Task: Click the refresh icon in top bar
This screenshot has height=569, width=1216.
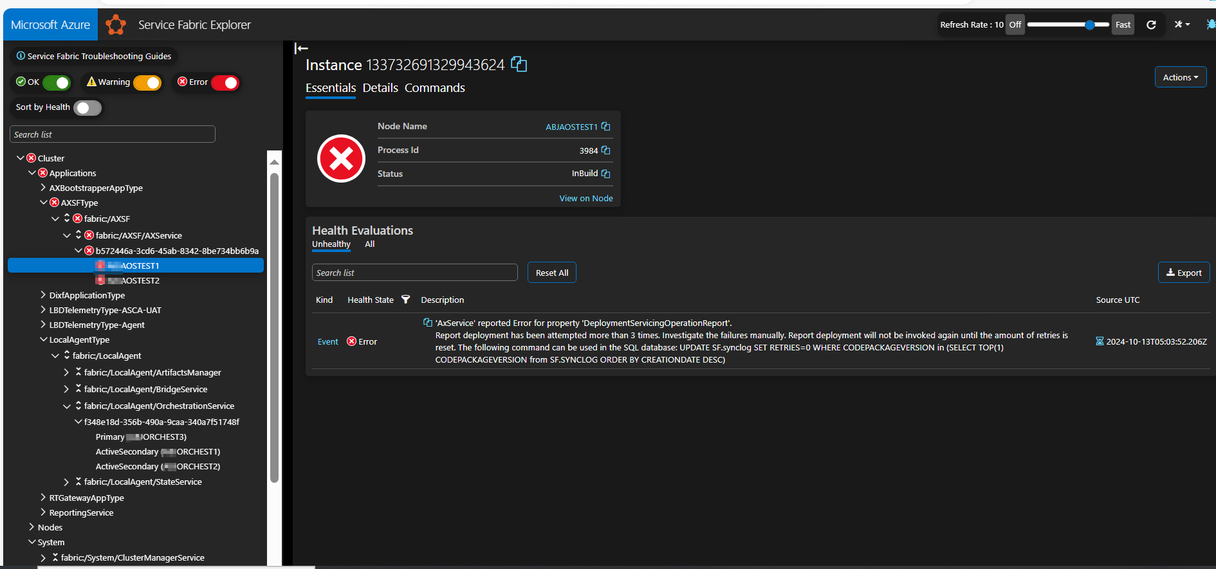Action: [1151, 24]
